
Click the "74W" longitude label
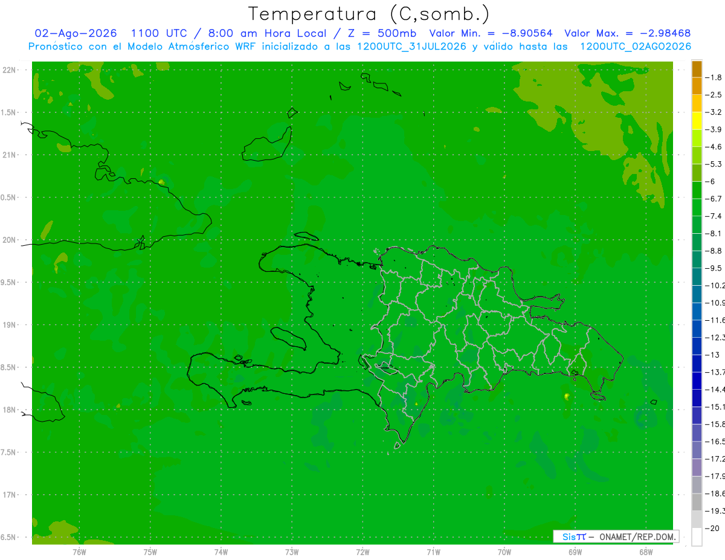click(221, 552)
